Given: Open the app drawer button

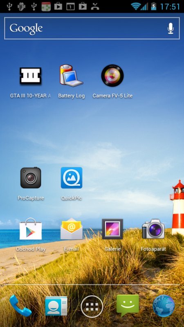Looking at the screenshot, I should point(92,306).
